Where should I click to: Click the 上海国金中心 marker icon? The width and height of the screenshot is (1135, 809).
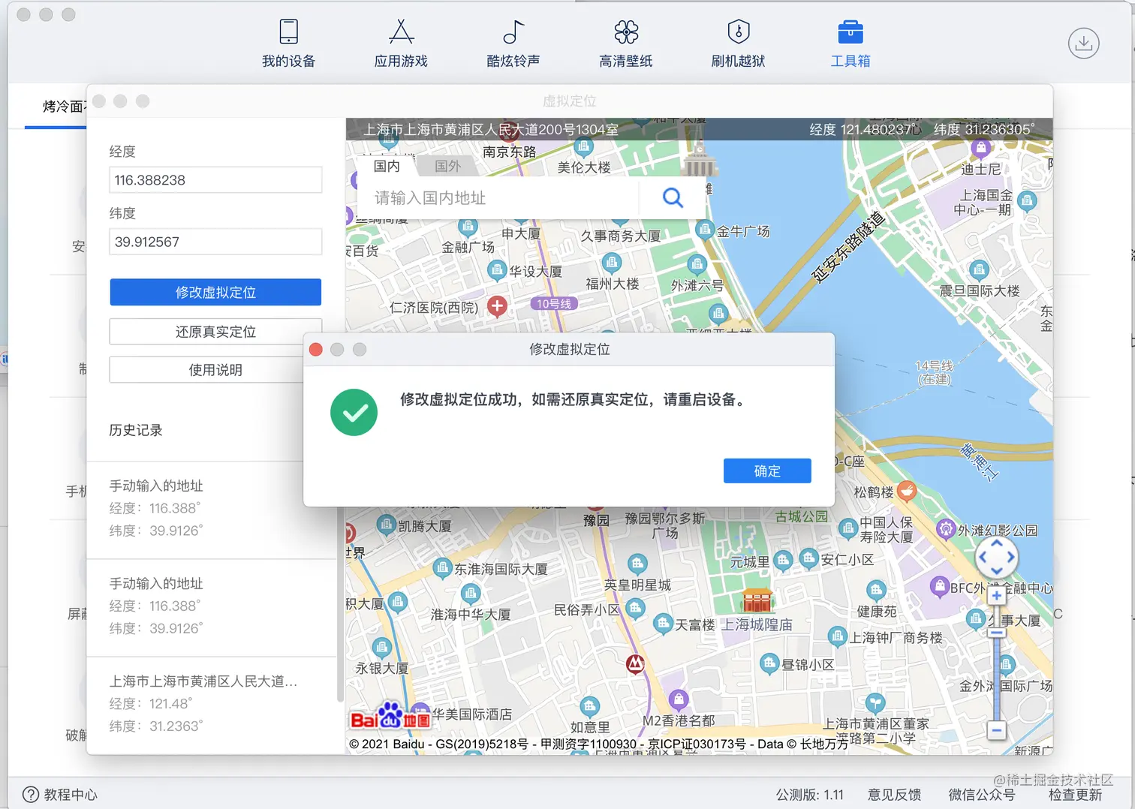point(1027,200)
